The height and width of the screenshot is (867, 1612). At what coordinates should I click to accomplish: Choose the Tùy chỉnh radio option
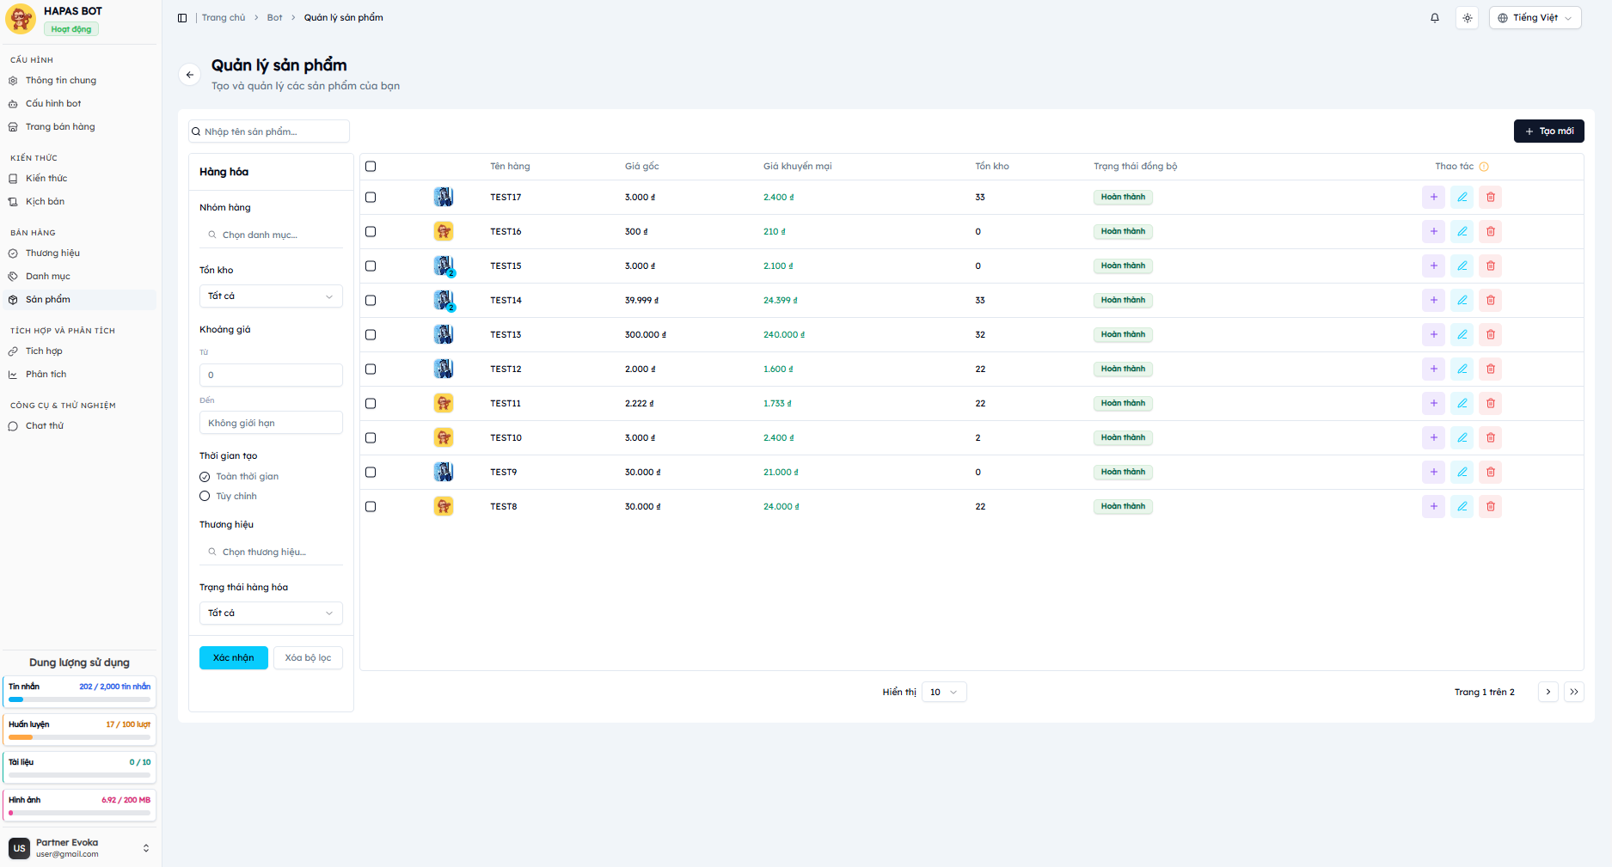205,496
